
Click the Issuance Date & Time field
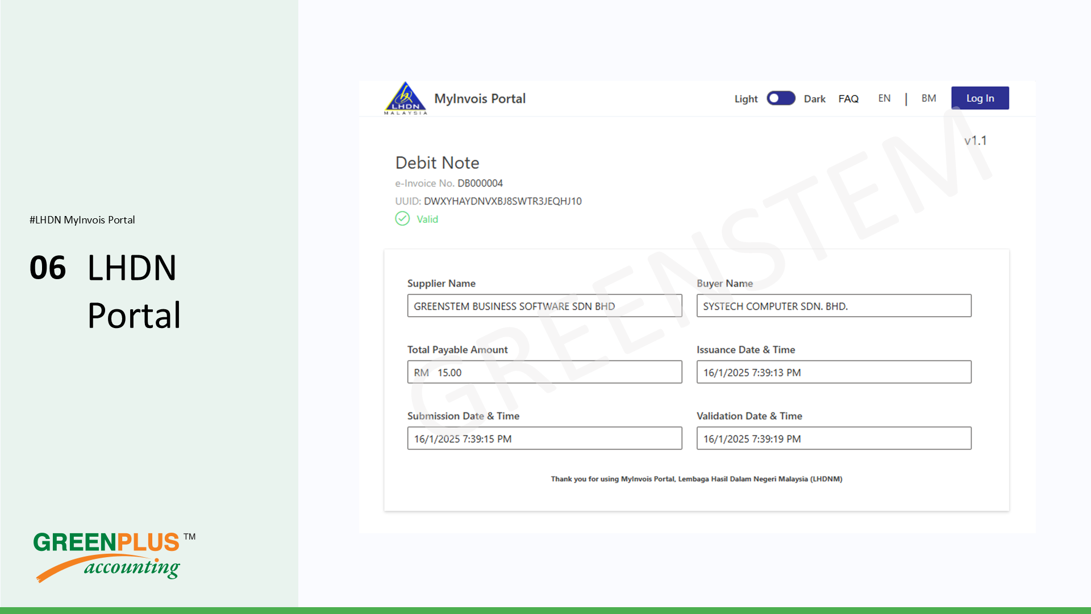click(834, 372)
